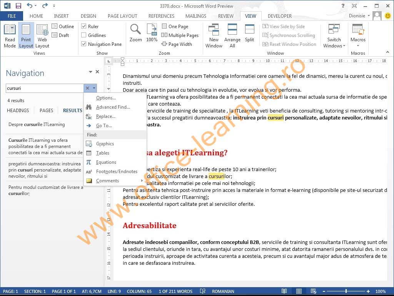394x296 pixels.
Task: Open the result ending in "cursurilor;"
Action: [45, 190]
